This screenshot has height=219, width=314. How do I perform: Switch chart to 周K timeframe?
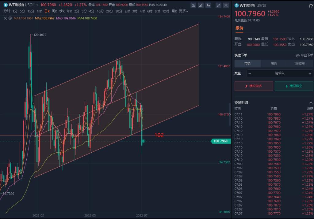coord(54,11)
